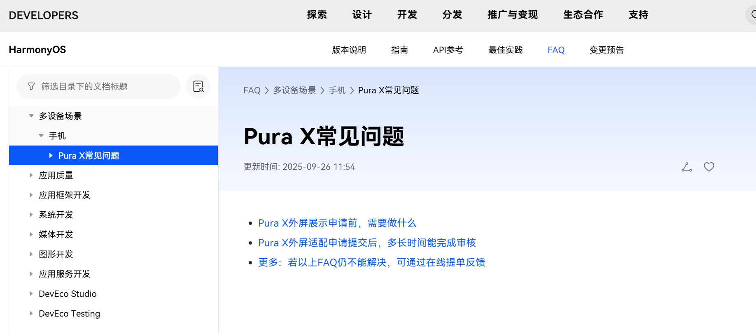Open the 开发 top menu
The image size is (756, 333).
[x=407, y=15]
